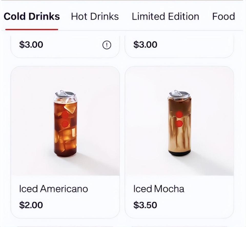Select the $3.50 price label
The width and height of the screenshot is (246, 227).
click(145, 205)
